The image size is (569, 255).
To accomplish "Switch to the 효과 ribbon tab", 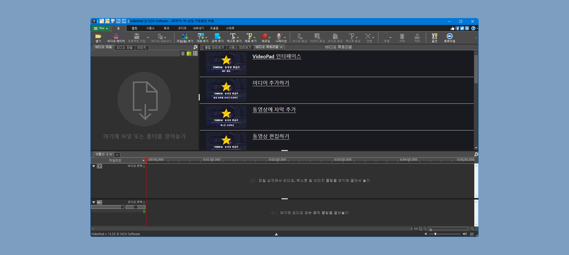I will pos(166,28).
